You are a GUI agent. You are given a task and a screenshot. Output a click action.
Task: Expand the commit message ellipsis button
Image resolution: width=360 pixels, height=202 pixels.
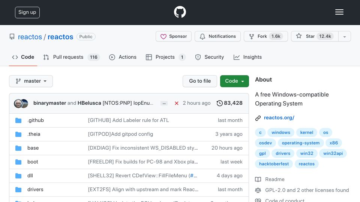pos(164,103)
